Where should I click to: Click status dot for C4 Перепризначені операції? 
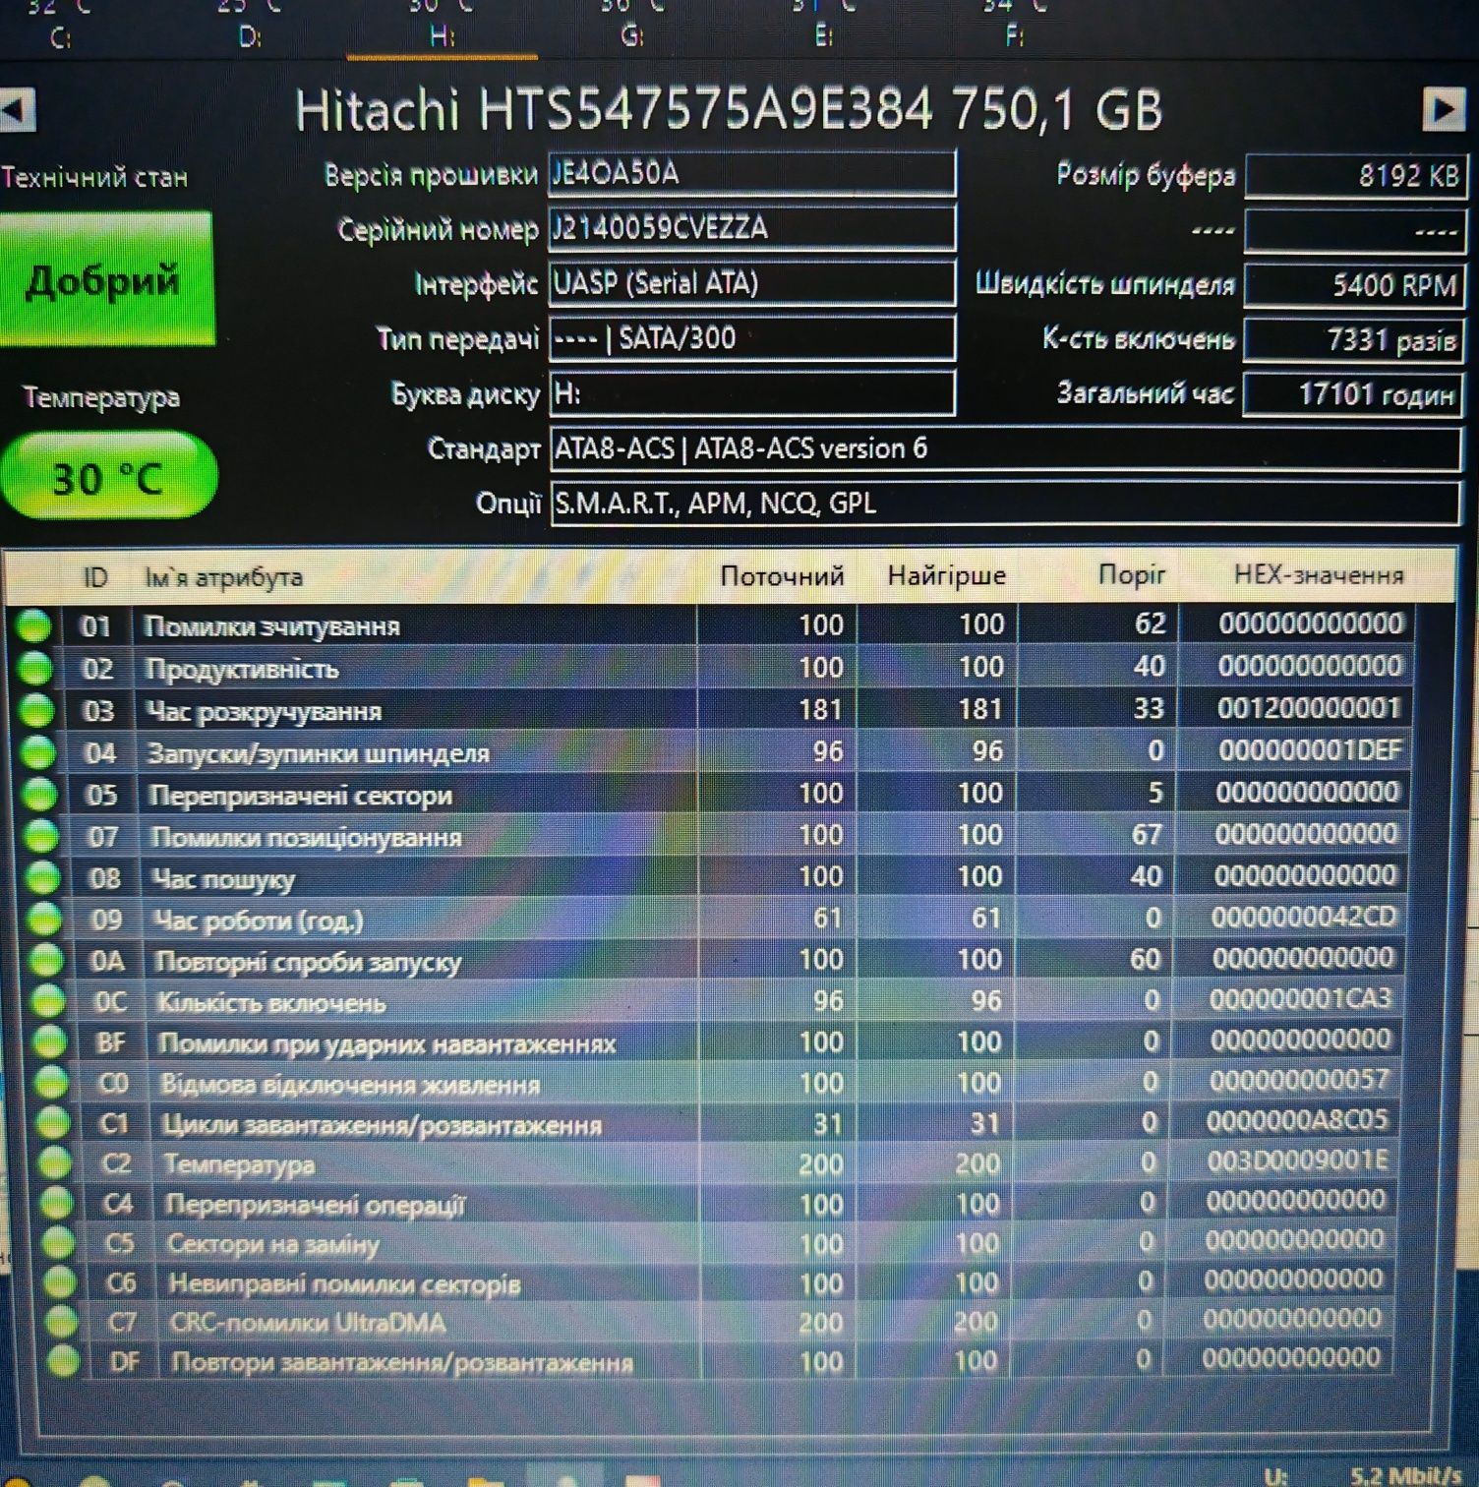pyautogui.click(x=57, y=1204)
